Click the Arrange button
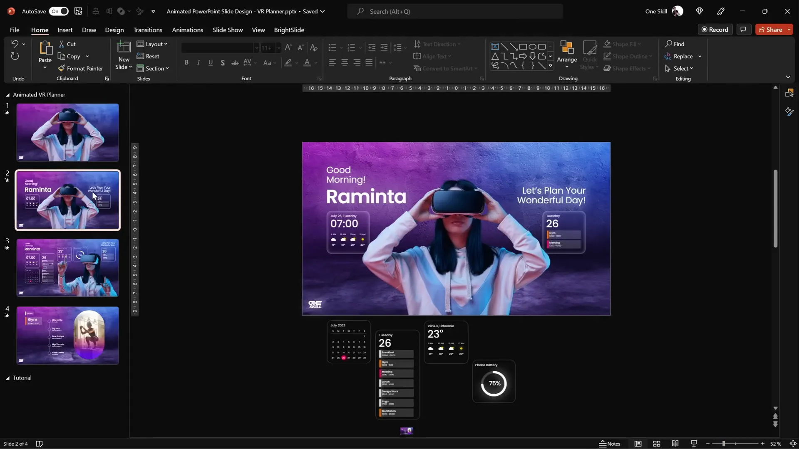 [567, 54]
